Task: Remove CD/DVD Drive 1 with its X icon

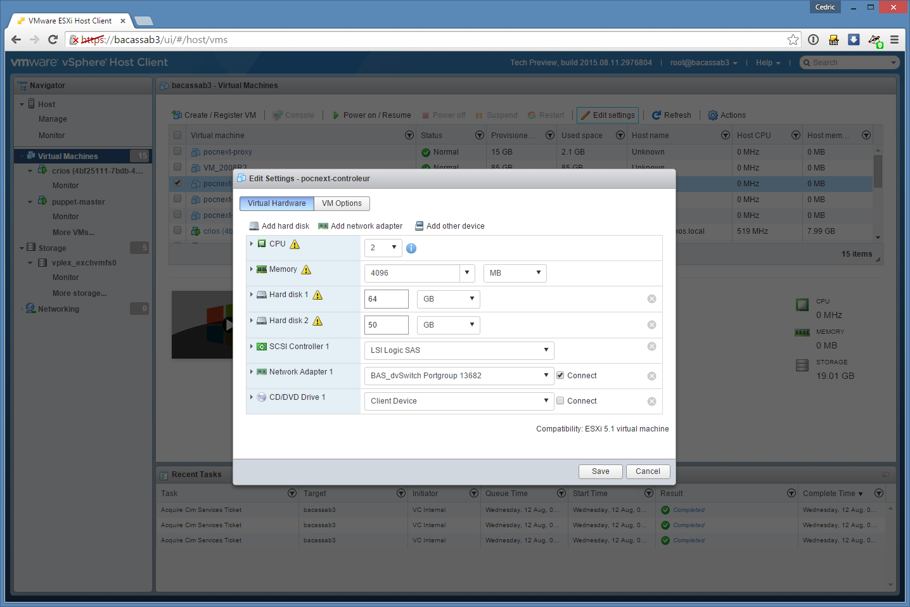Action: pos(651,402)
